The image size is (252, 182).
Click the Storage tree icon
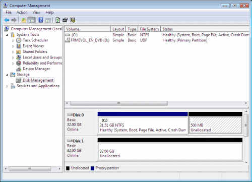pyautogui.click(x=13, y=75)
